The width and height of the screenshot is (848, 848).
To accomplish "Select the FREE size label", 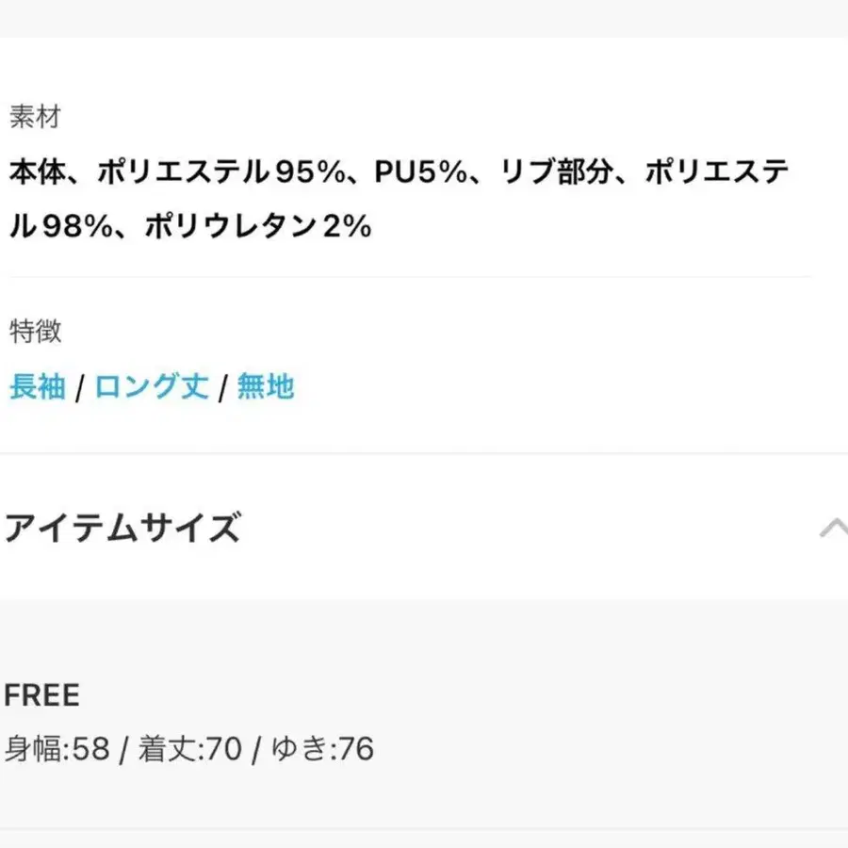I will tap(41, 695).
